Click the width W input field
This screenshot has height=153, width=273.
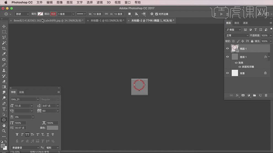click(97, 14)
